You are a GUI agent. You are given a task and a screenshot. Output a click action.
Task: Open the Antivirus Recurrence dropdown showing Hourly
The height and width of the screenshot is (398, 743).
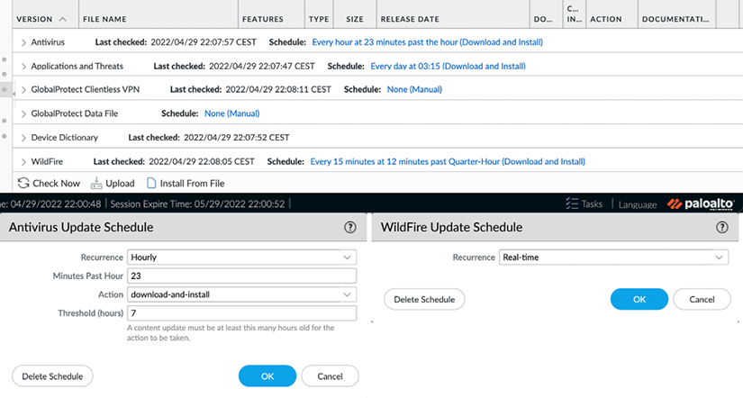(x=241, y=258)
